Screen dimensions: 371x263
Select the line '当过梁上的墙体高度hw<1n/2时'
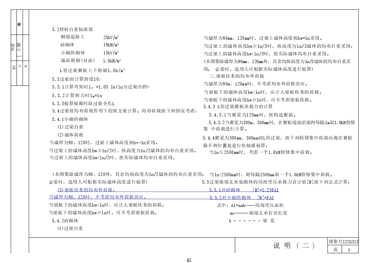[112, 158]
